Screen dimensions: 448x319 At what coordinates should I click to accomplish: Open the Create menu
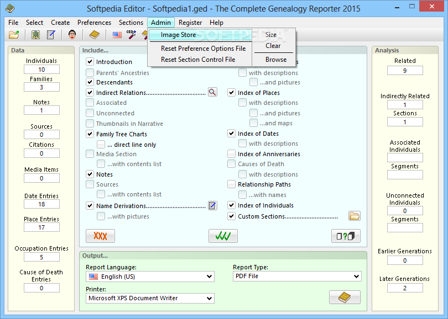click(60, 23)
